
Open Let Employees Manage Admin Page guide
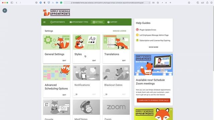(x=154, y=35)
